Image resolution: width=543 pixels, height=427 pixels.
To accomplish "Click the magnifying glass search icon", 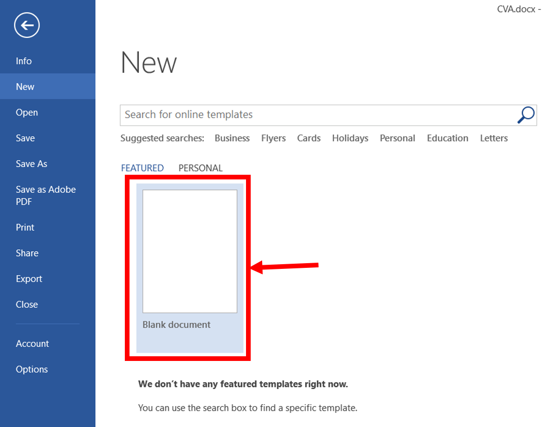I will pos(526,115).
